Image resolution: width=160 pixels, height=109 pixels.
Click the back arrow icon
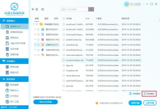point(33,9)
